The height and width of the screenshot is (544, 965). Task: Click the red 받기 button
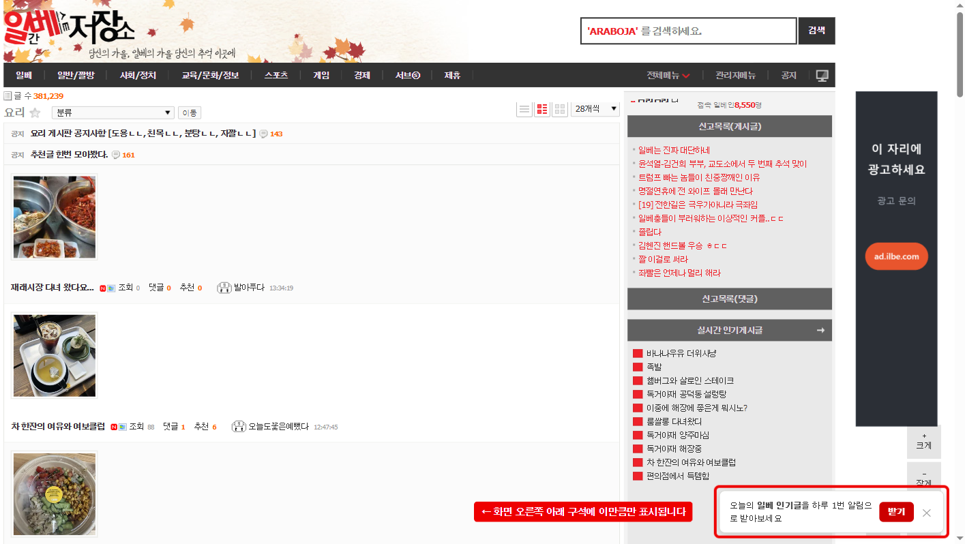click(896, 512)
